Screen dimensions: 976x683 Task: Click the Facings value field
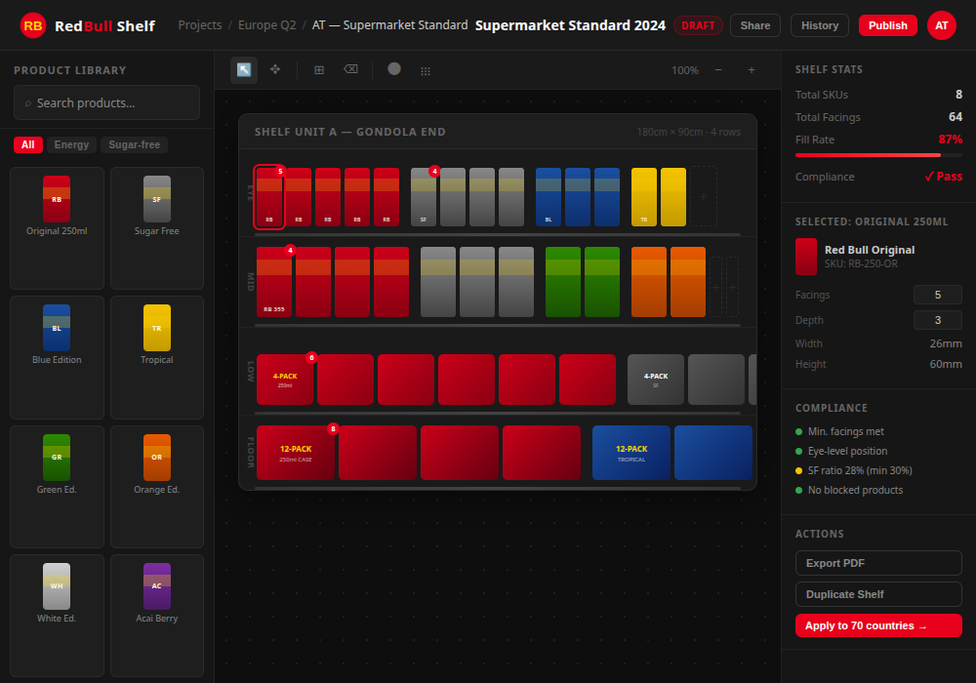(x=937, y=295)
